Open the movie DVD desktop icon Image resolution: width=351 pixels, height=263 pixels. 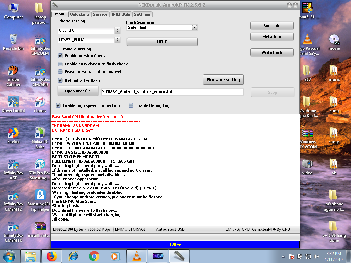pos(334,42)
